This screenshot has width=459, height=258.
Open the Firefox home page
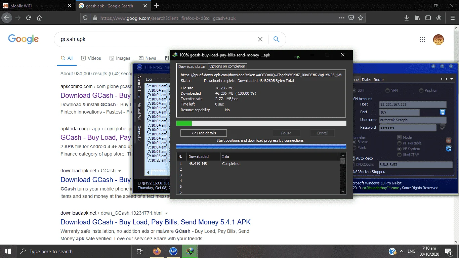39,18
